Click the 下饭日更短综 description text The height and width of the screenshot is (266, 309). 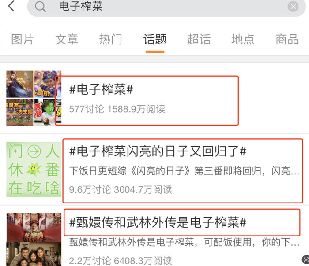click(x=184, y=171)
